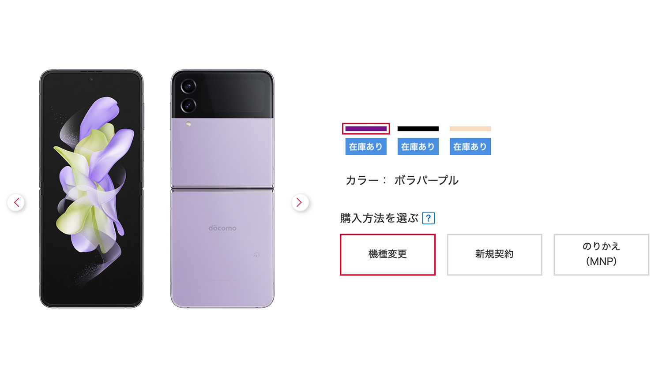Image resolution: width=662 pixels, height=372 pixels.
Task: Click the docomo logo on phone back
Action: coord(222,228)
